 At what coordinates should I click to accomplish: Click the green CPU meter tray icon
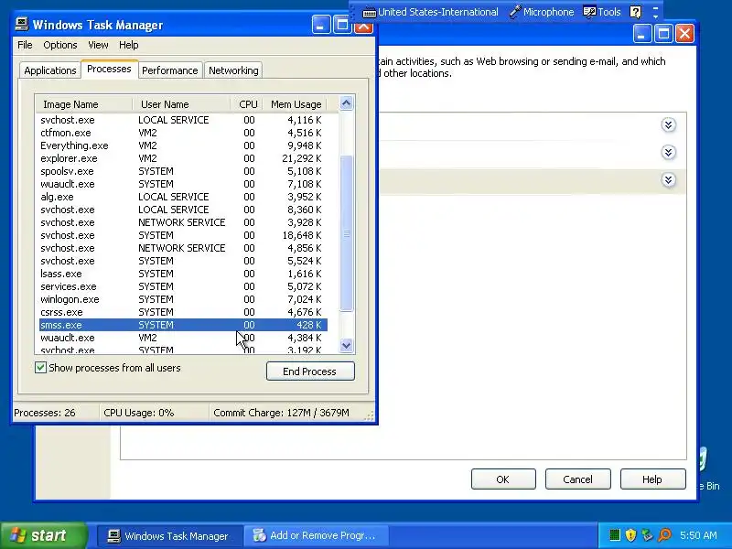tap(615, 535)
